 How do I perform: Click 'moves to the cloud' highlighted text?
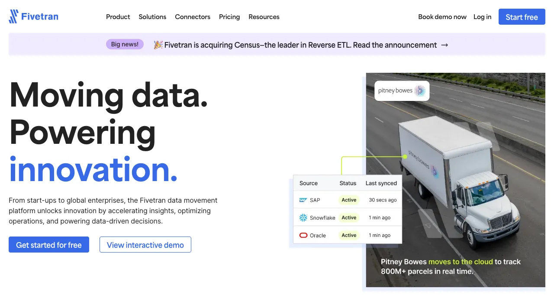coord(461,262)
